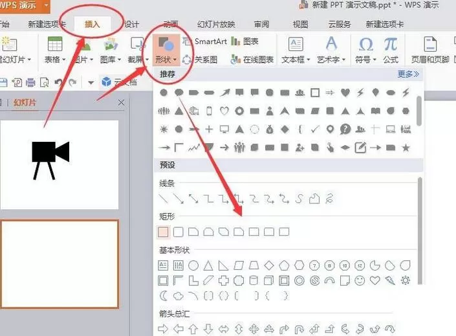
Task: Pick the question mark bubble recommended shape
Action: tap(345, 129)
